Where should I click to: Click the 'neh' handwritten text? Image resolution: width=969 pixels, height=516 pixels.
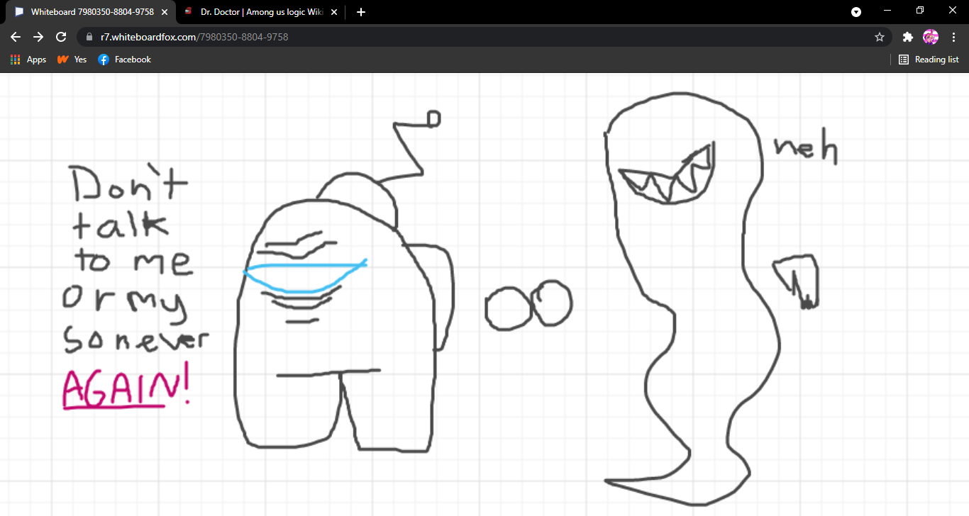coord(806,147)
